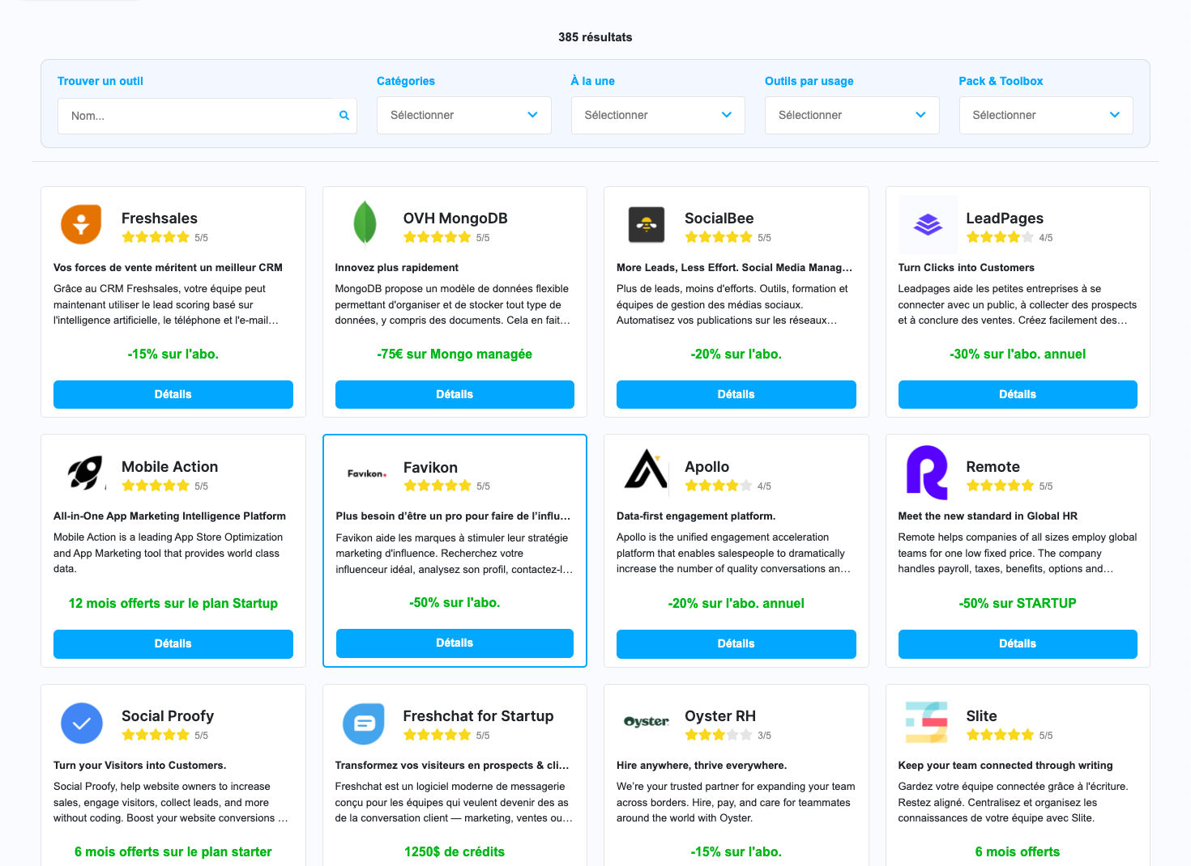Viewport: 1191px width, 866px height.
Task: Click the Détails button under Remote
Action: [1018, 643]
